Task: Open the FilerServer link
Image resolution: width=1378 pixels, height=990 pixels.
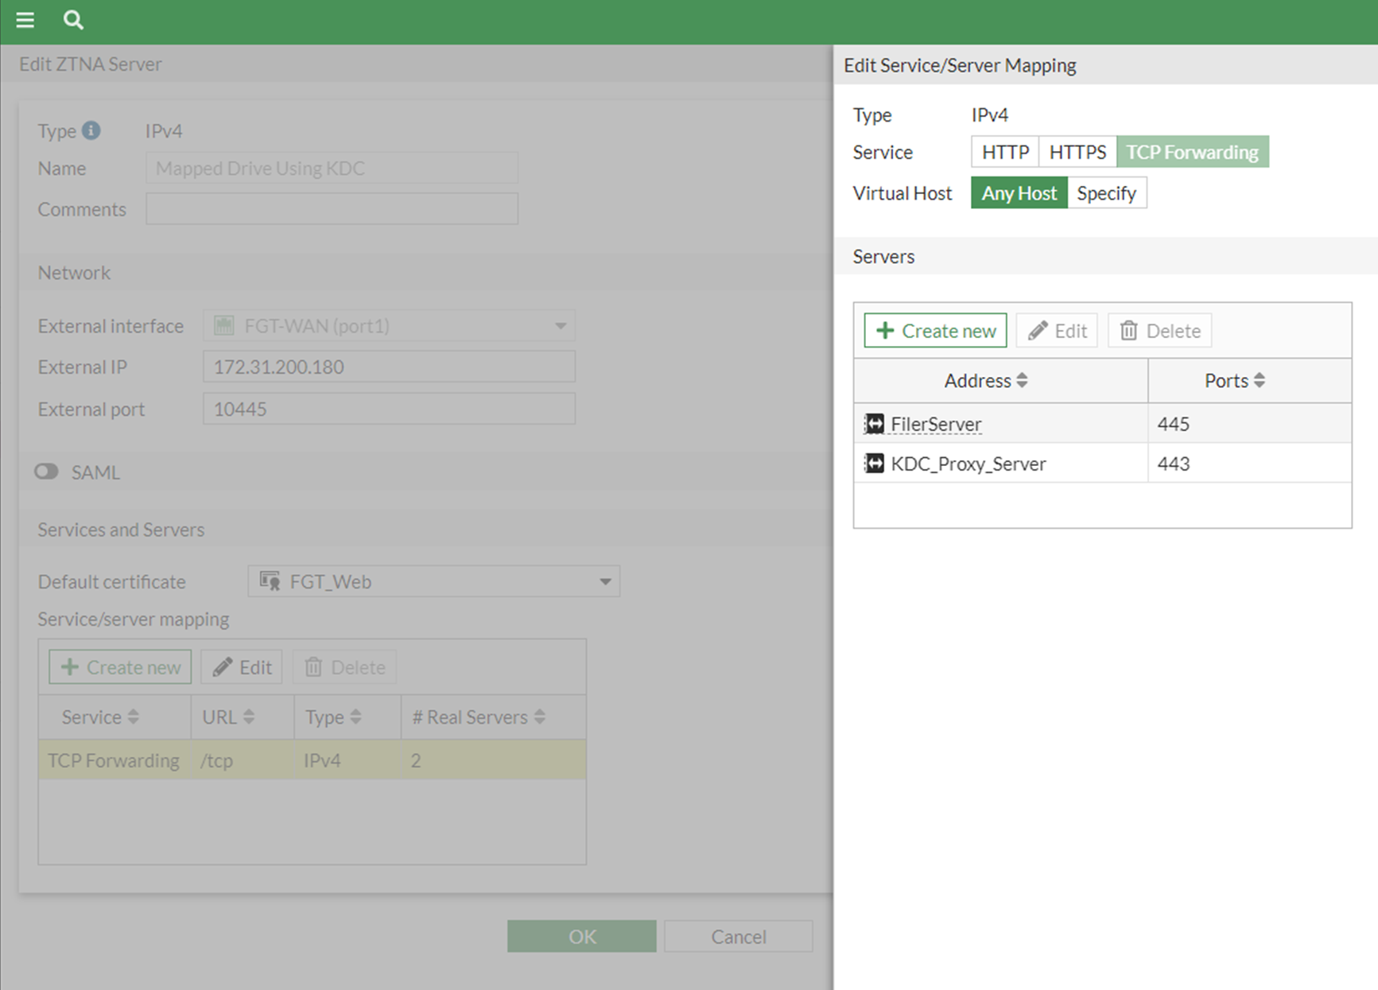Action: 936,424
